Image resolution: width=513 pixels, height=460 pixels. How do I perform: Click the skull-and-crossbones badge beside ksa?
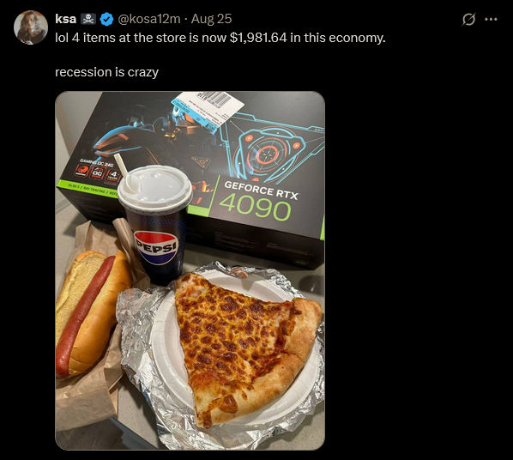[x=88, y=19]
